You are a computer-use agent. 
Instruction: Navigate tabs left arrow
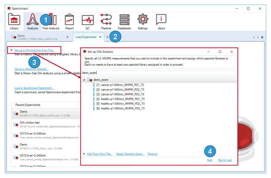(254, 37)
